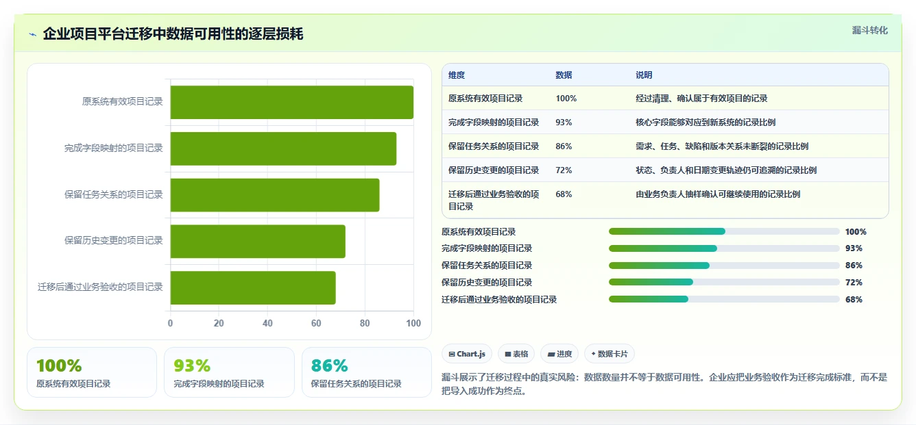Viewport: 916px width, 425px height.
Task: Click the 100% 原系统有效项目记录 stat card
Action: [92, 372]
